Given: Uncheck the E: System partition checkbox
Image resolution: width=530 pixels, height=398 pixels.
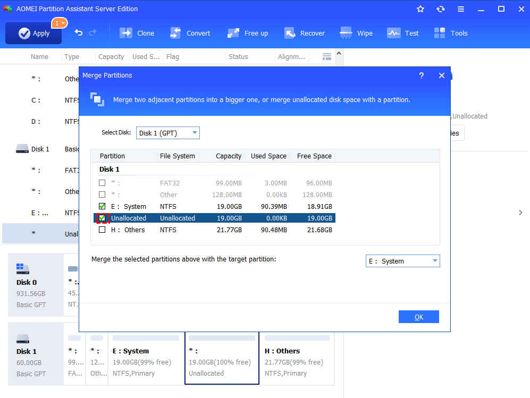Looking at the screenshot, I should tap(102, 206).
